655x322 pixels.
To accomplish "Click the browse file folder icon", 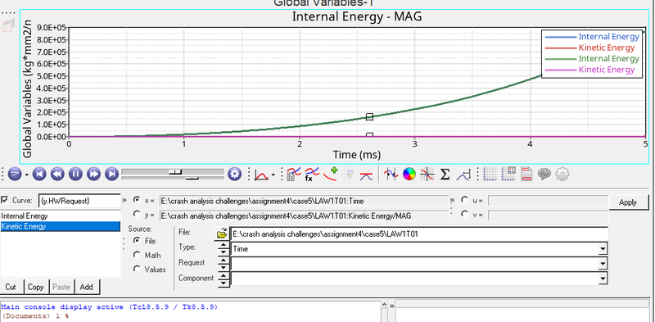I will pyautogui.click(x=222, y=234).
